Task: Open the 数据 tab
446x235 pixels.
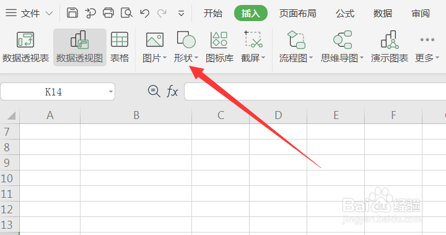Action: tap(383, 13)
